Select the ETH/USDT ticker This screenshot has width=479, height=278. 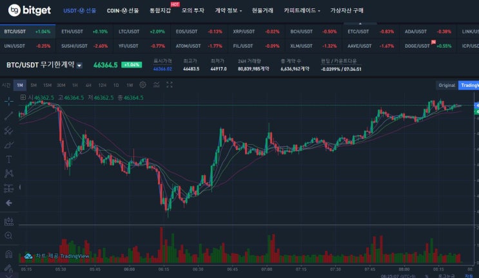click(84, 32)
